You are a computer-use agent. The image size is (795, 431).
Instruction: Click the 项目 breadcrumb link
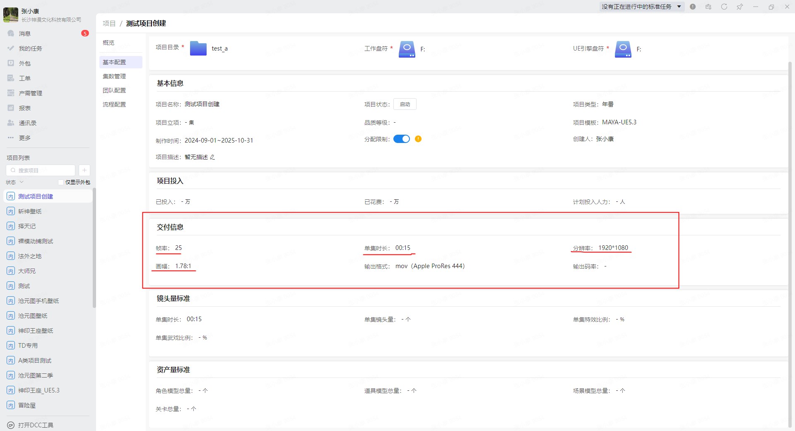pyautogui.click(x=109, y=24)
